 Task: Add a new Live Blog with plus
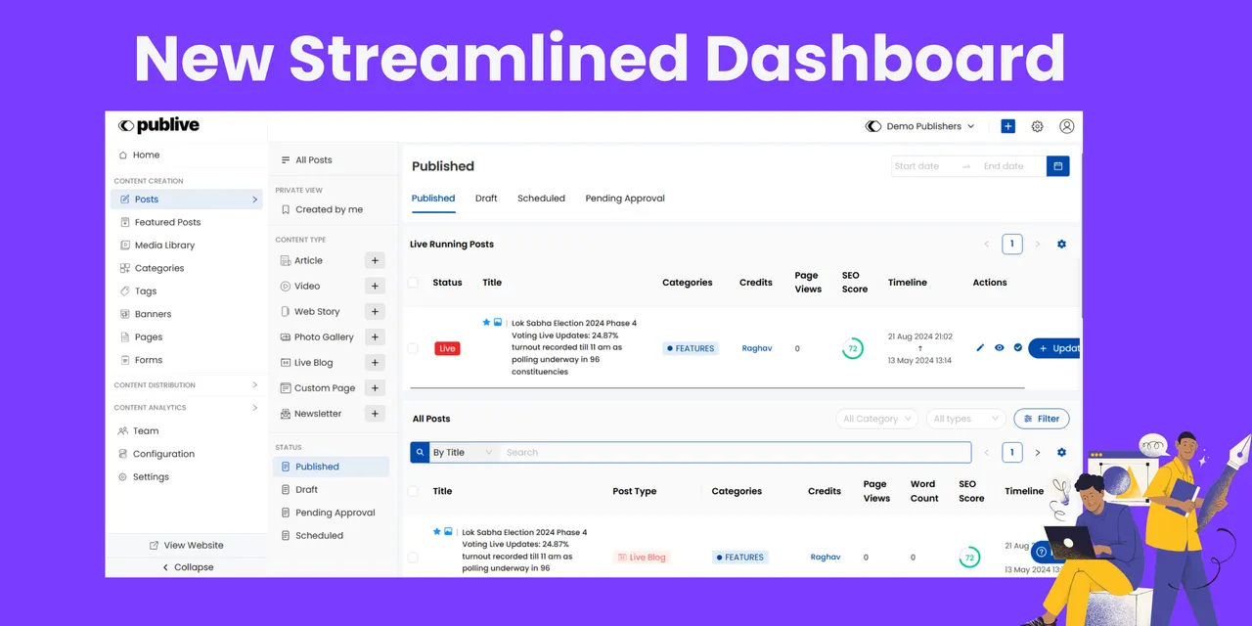[375, 362]
